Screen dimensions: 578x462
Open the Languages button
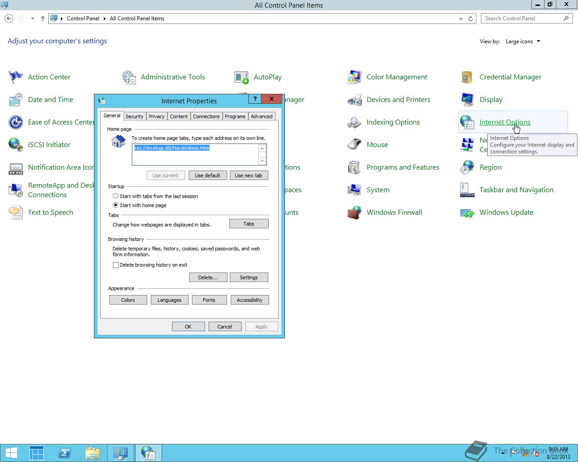[169, 300]
